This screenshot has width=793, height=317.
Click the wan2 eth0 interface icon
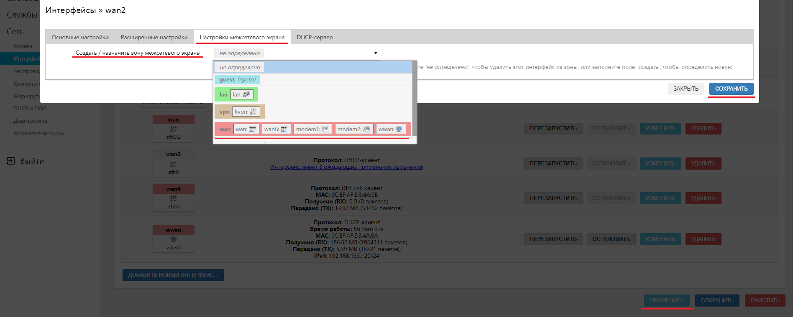[174, 164]
